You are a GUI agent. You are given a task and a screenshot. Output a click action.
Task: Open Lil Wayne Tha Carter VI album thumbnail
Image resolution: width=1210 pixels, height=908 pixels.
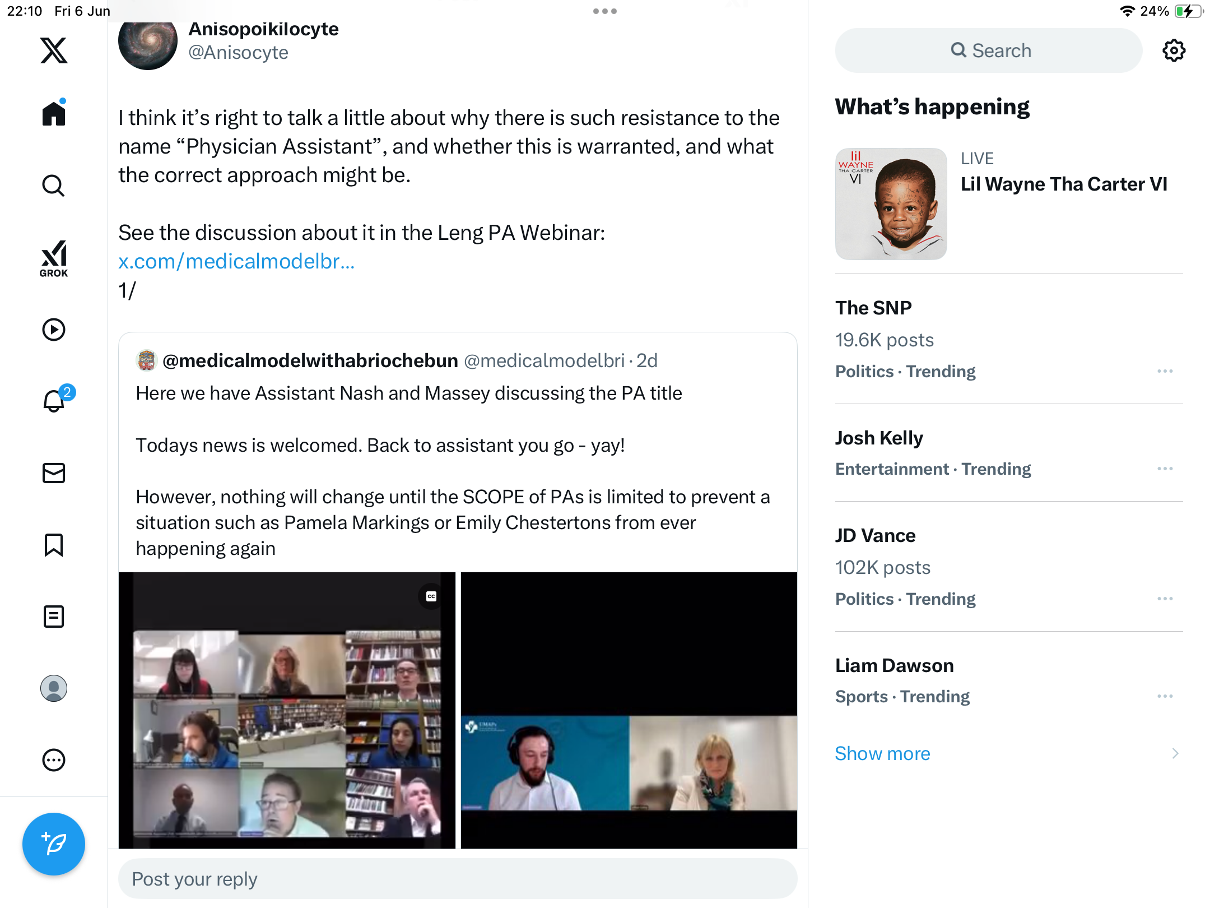[891, 204]
